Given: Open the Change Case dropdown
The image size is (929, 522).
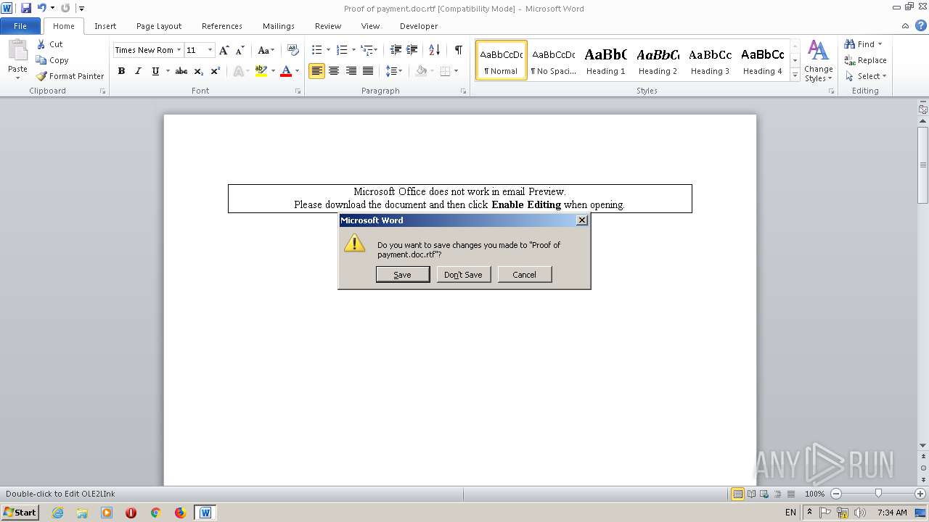Looking at the screenshot, I should pos(266,50).
